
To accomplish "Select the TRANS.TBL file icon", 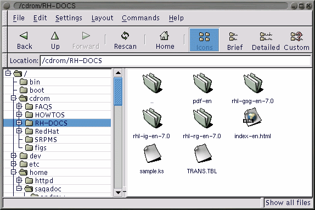I will 203,153.
